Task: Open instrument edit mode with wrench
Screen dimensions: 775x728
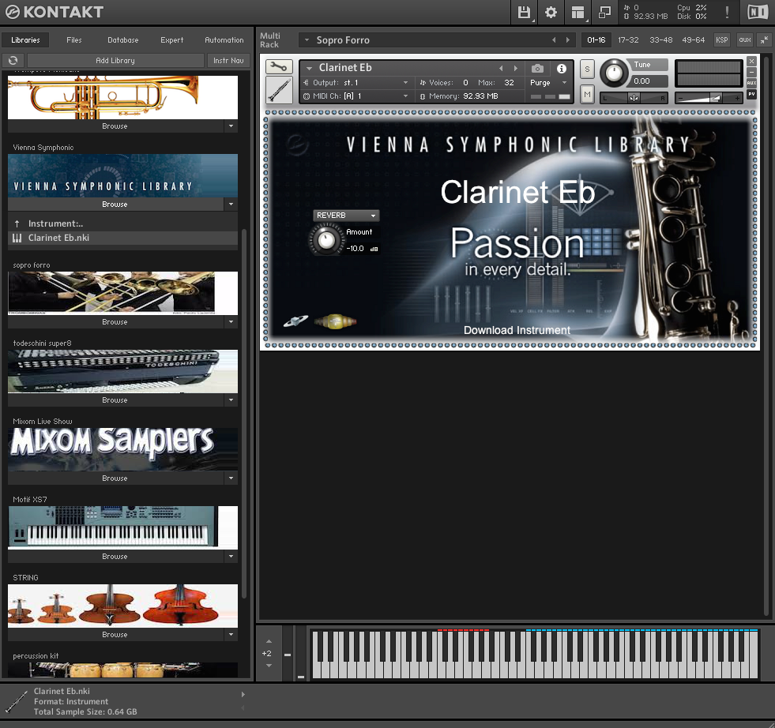Action: coord(279,66)
